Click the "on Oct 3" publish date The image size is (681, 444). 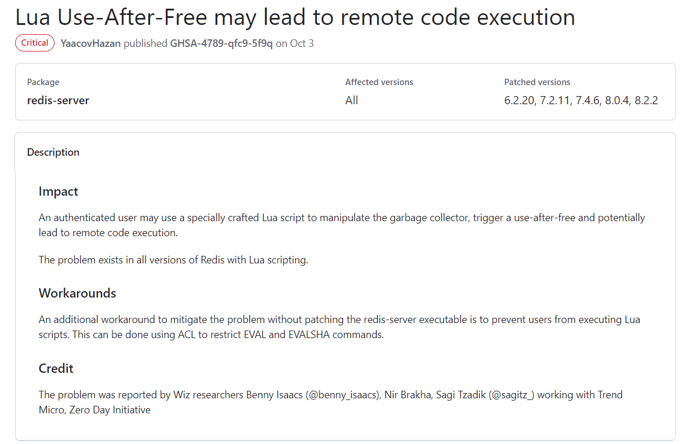coord(294,43)
